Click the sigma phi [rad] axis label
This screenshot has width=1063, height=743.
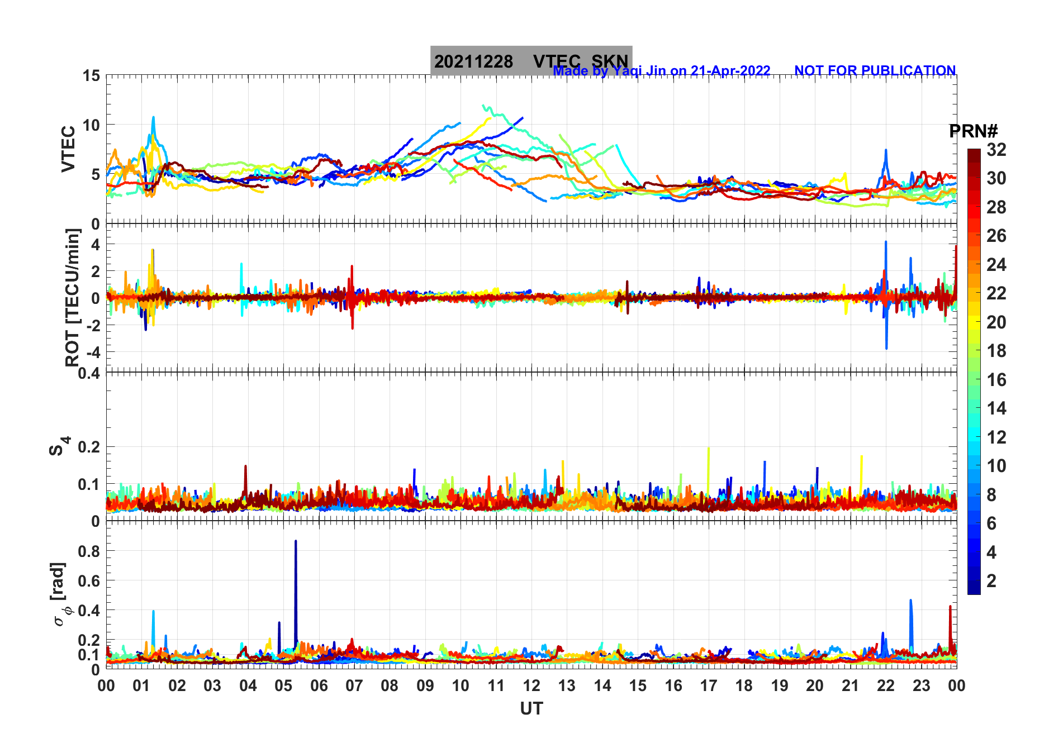pyautogui.click(x=60, y=594)
